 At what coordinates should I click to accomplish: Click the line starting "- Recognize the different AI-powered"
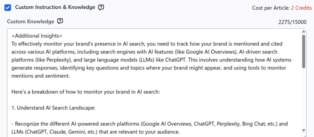(150, 124)
